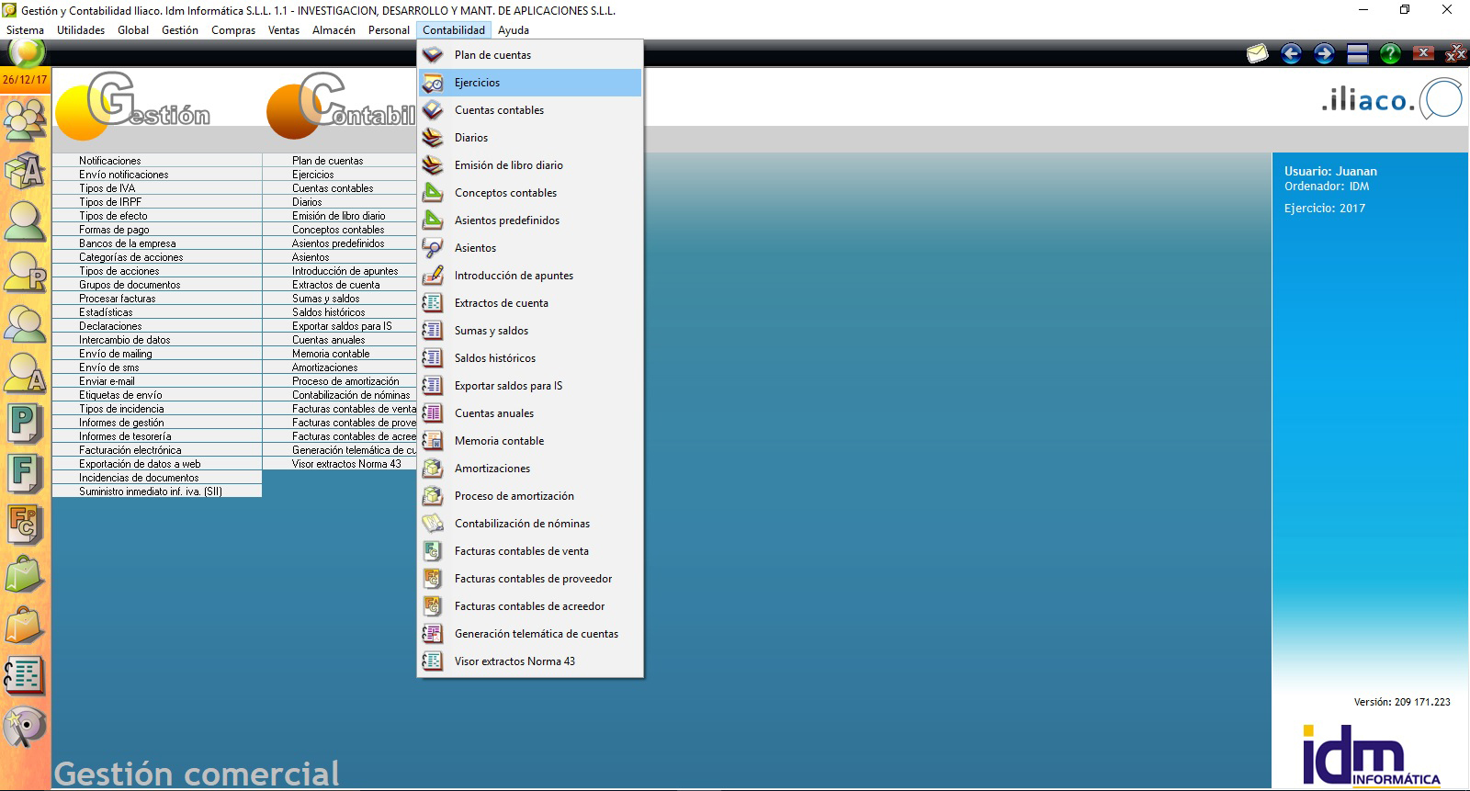This screenshot has height=791, width=1470.
Task: Select Facturas contables de proveedor menu entry
Action: pyautogui.click(x=530, y=579)
